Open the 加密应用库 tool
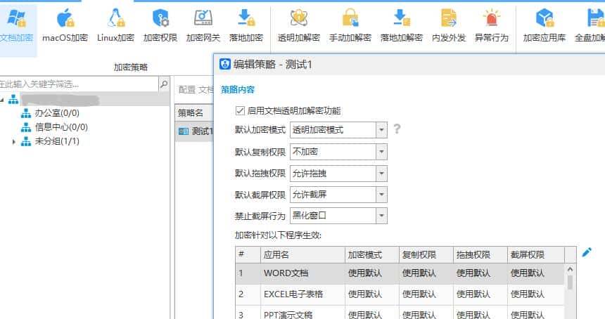This screenshot has width=605, height=319. [544, 26]
